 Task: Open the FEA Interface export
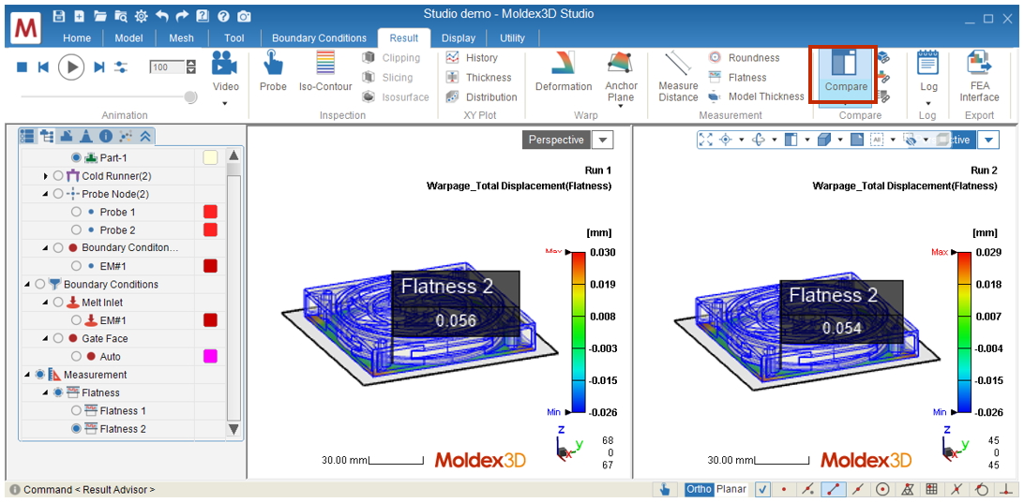[979, 77]
